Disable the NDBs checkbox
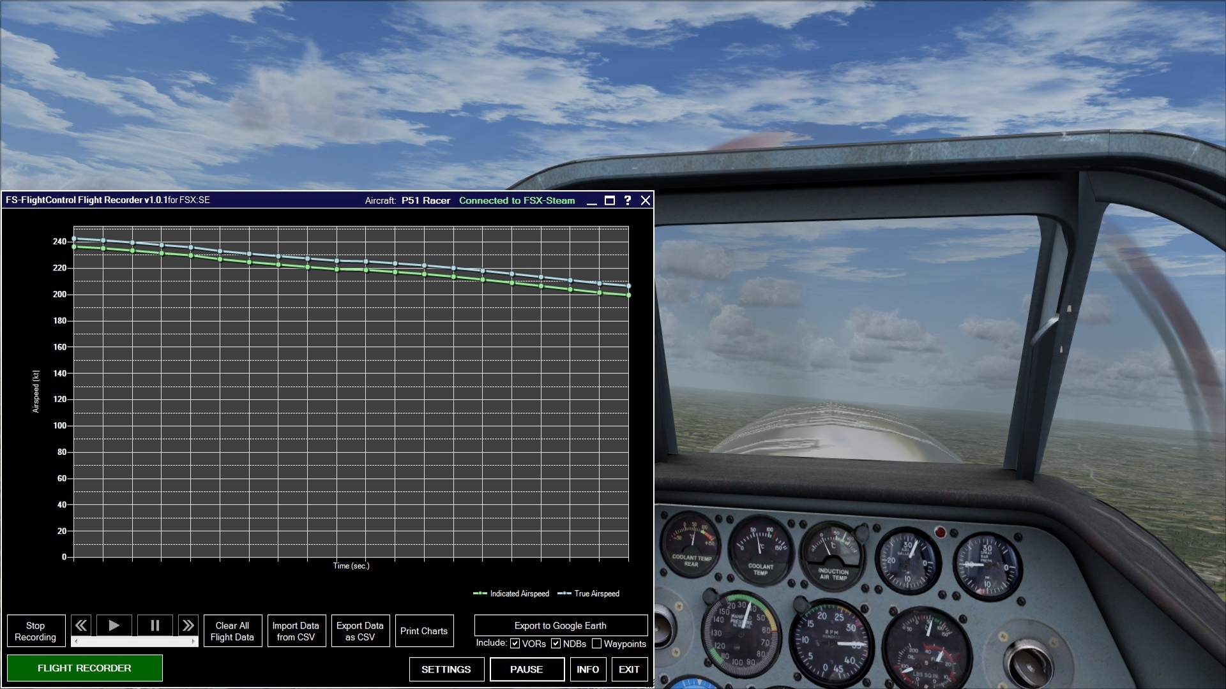Image resolution: width=1226 pixels, height=689 pixels. (555, 644)
